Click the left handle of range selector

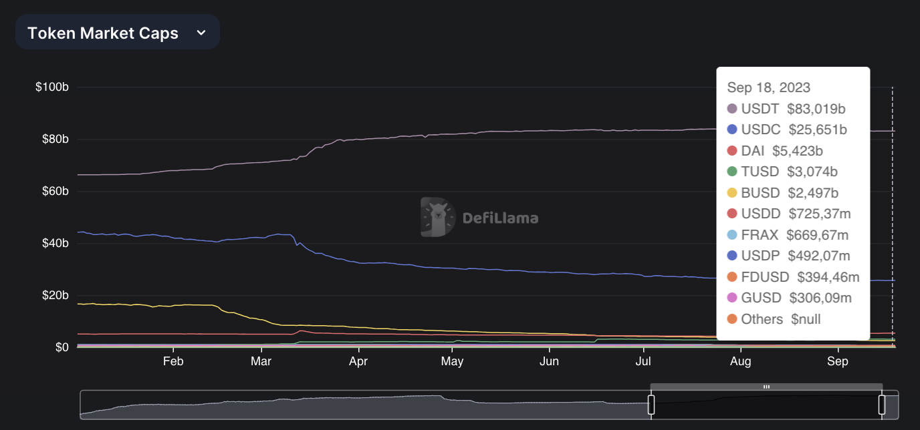[651, 405]
